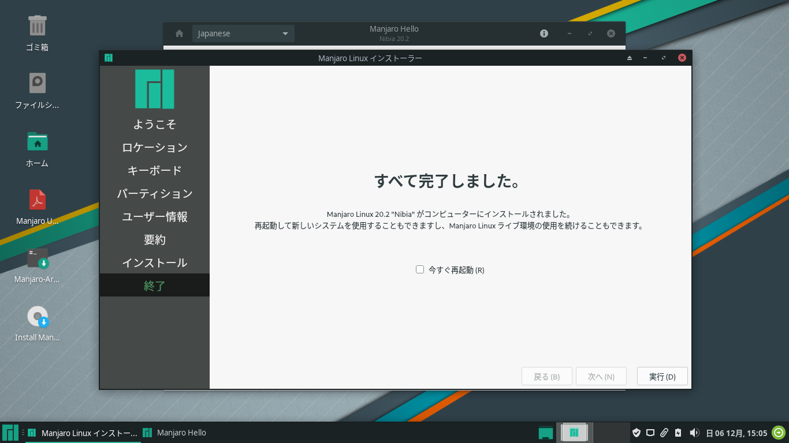Click the Manjaro Linux 20.2 "Nibia" installed message
789x443 pixels.
[449, 214]
